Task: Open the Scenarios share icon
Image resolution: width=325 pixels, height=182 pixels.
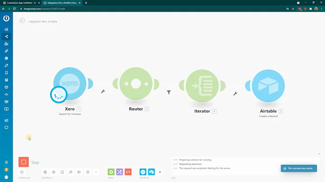Action: click(6, 36)
